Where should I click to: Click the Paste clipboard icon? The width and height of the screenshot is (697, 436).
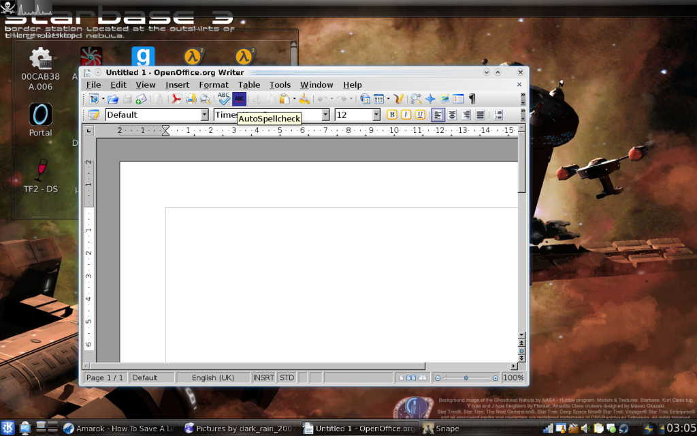[x=284, y=99]
